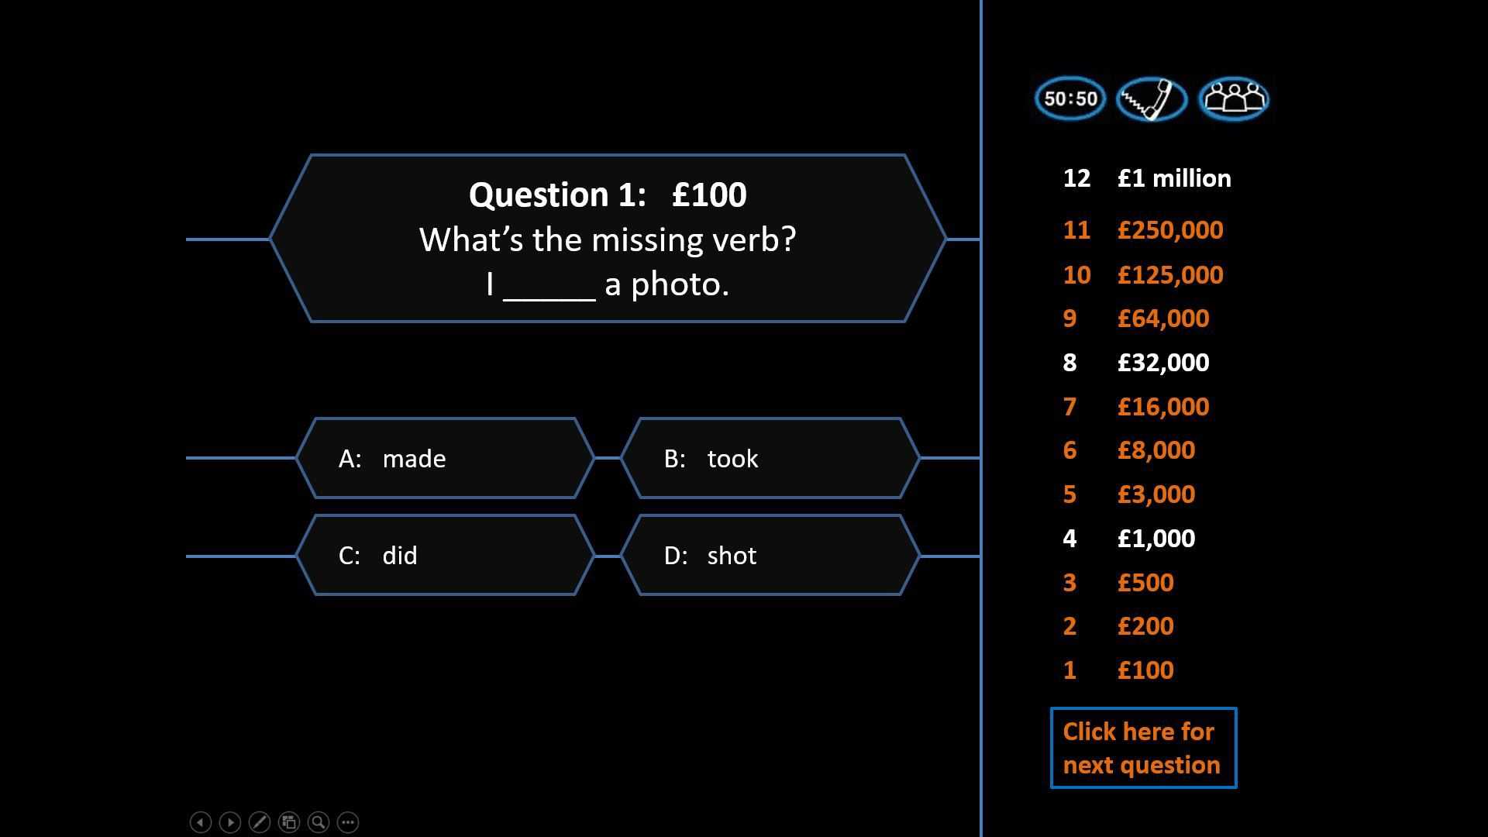Select the Ask the Audience lifeline icon
1488x837 pixels.
(1235, 98)
